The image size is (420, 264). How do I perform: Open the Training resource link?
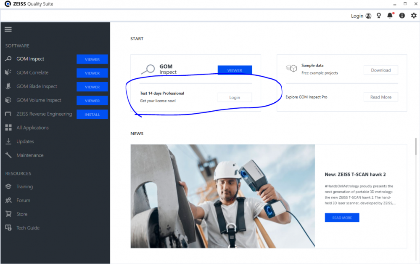[24, 187]
